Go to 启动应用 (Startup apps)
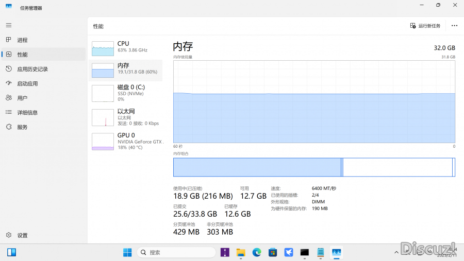 [27, 83]
